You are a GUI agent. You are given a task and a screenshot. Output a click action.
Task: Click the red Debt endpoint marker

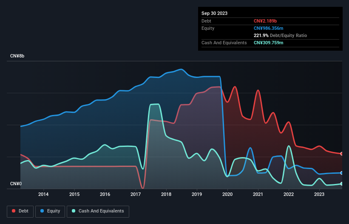pos(342,154)
